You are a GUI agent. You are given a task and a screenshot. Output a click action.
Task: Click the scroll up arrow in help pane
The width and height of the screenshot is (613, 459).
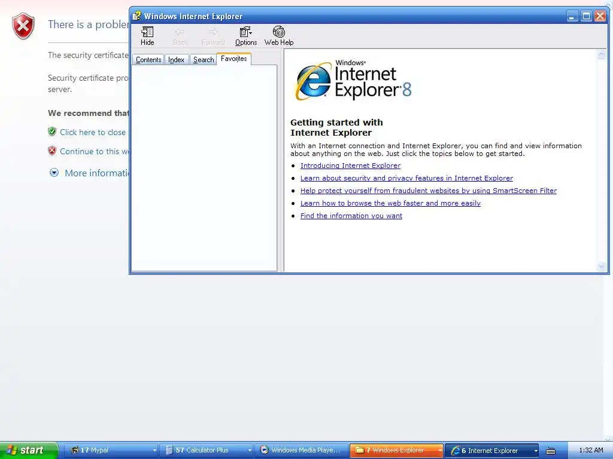point(601,54)
